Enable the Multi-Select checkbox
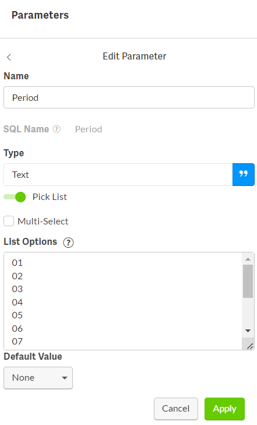 point(9,221)
